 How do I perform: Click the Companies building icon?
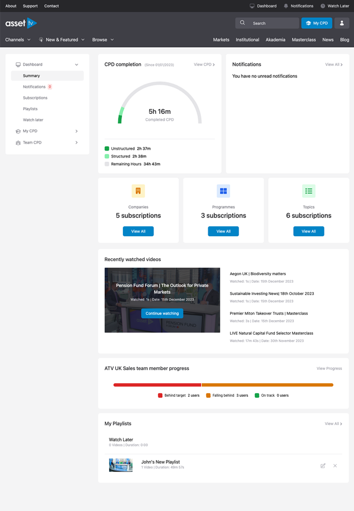138,191
